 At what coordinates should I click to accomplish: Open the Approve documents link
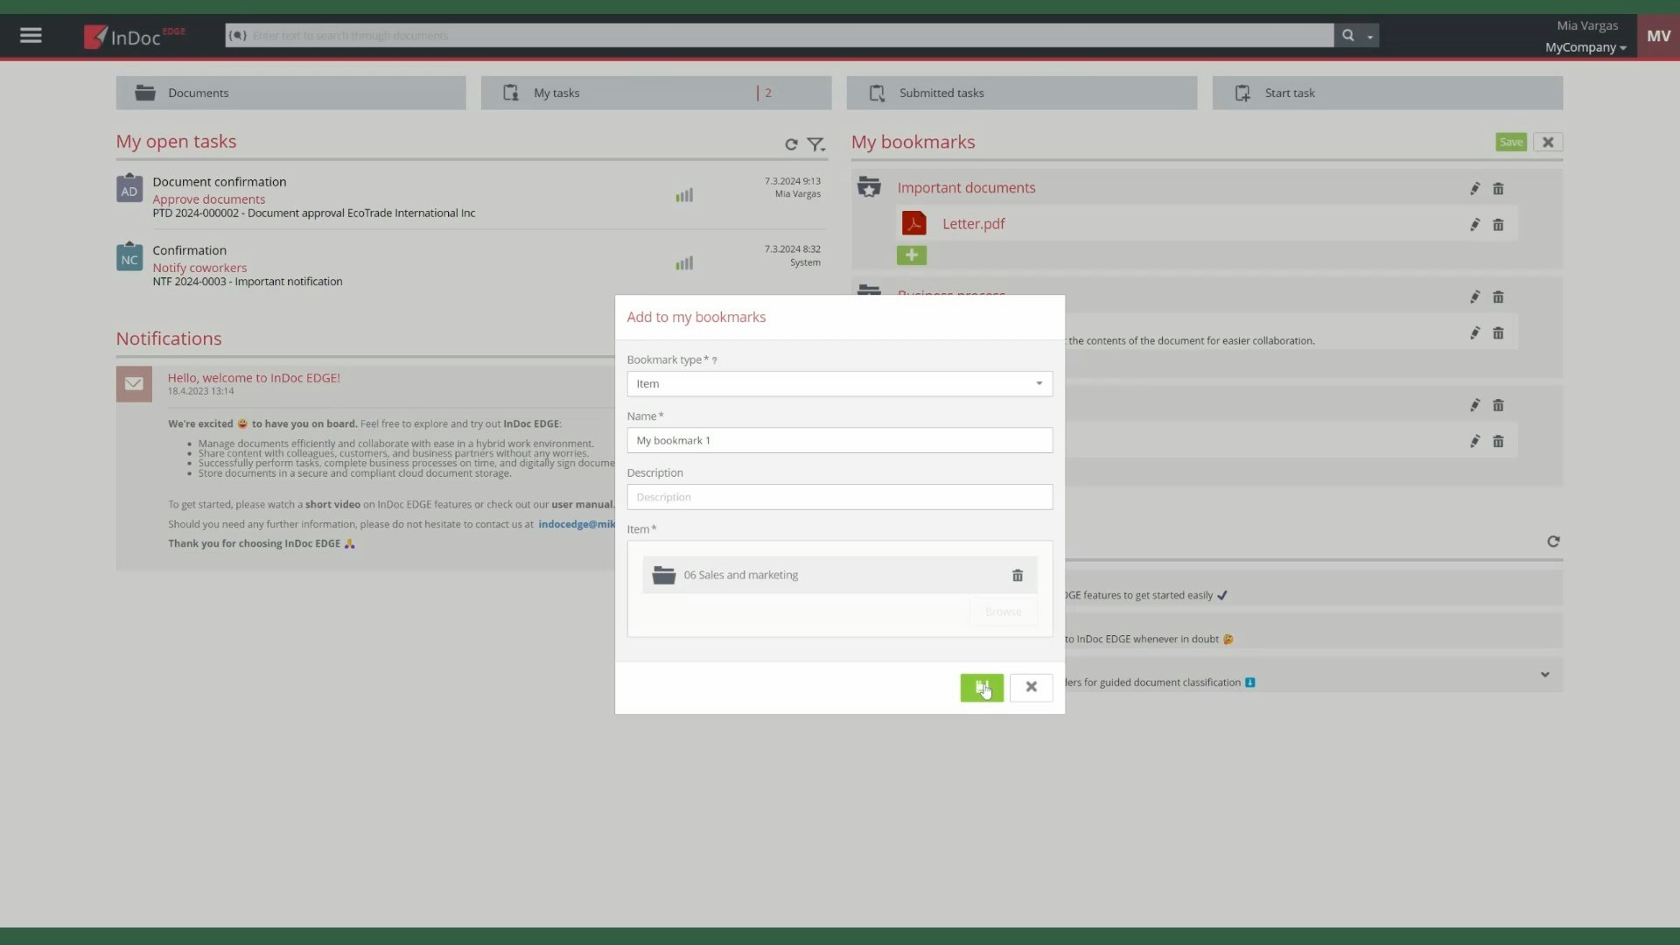point(208,199)
